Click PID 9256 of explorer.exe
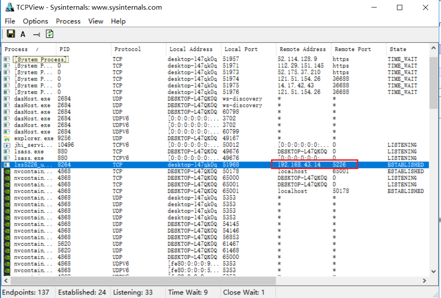The width and height of the screenshot is (441, 298). tap(64, 138)
